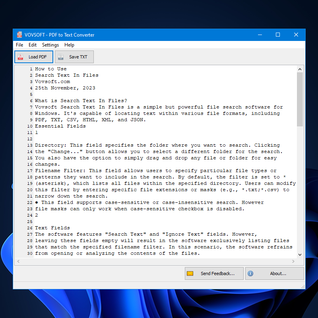This screenshot has width=318, height=318.
Task: Click the Load PDF button
Action: pos(33,57)
